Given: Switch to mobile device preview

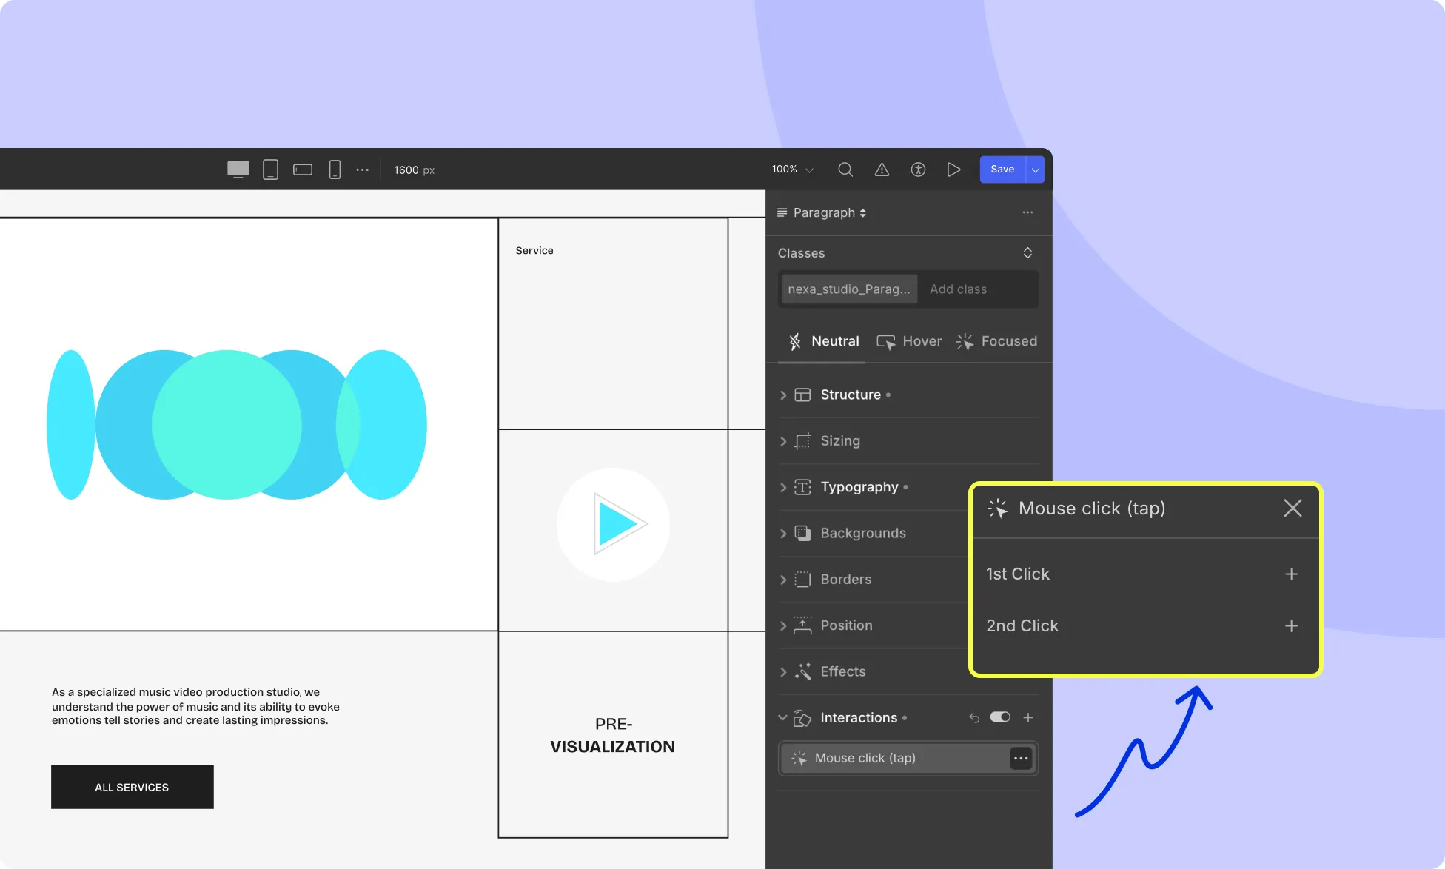Looking at the screenshot, I should (335, 169).
